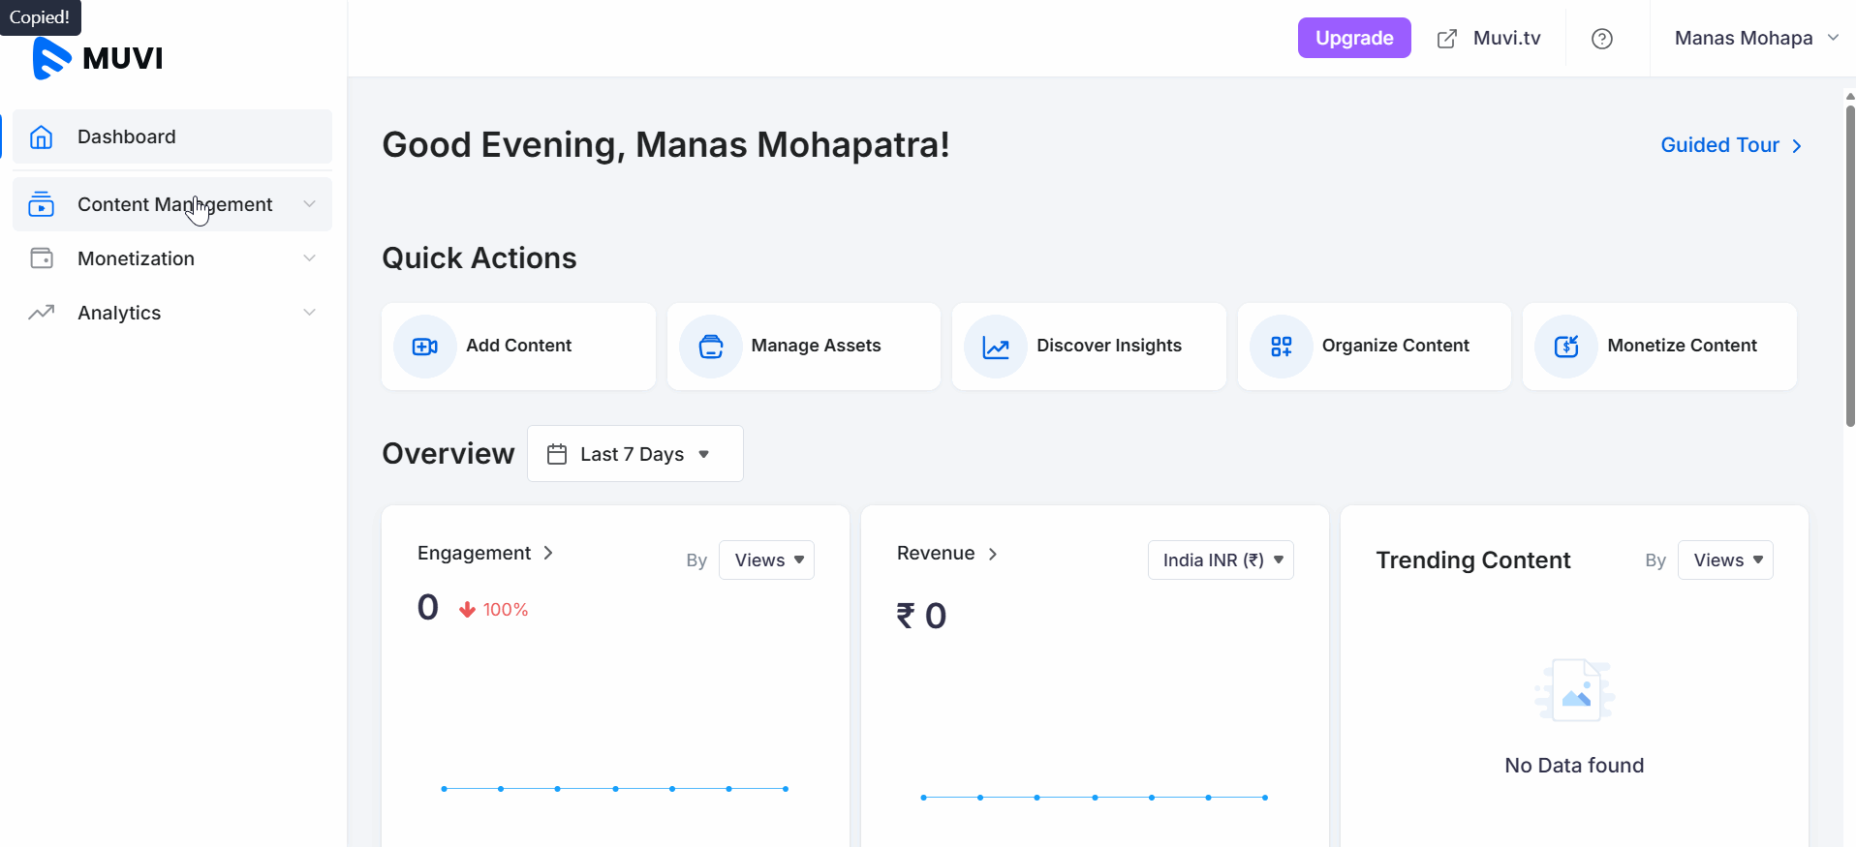Screen dimensions: 1856x847
Task: Open the Last 7 Days dropdown
Action: tap(634, 454)
